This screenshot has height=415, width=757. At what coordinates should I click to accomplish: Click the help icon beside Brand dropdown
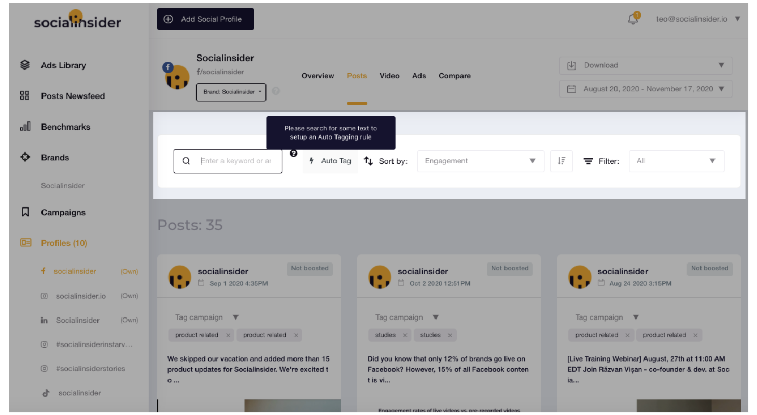[276, 91]
